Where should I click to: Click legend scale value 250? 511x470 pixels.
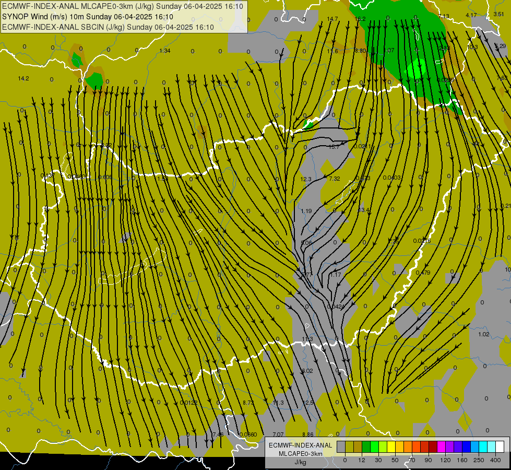pos(479,460)
